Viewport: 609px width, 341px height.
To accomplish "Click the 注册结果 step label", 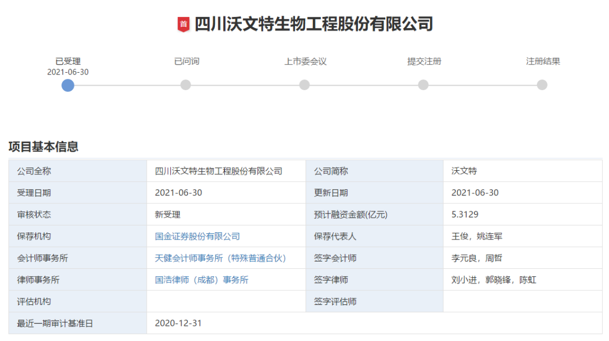I will [543, 61].
